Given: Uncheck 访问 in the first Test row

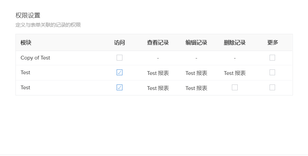Looking at the screenshot, I should tap(119, 73).
